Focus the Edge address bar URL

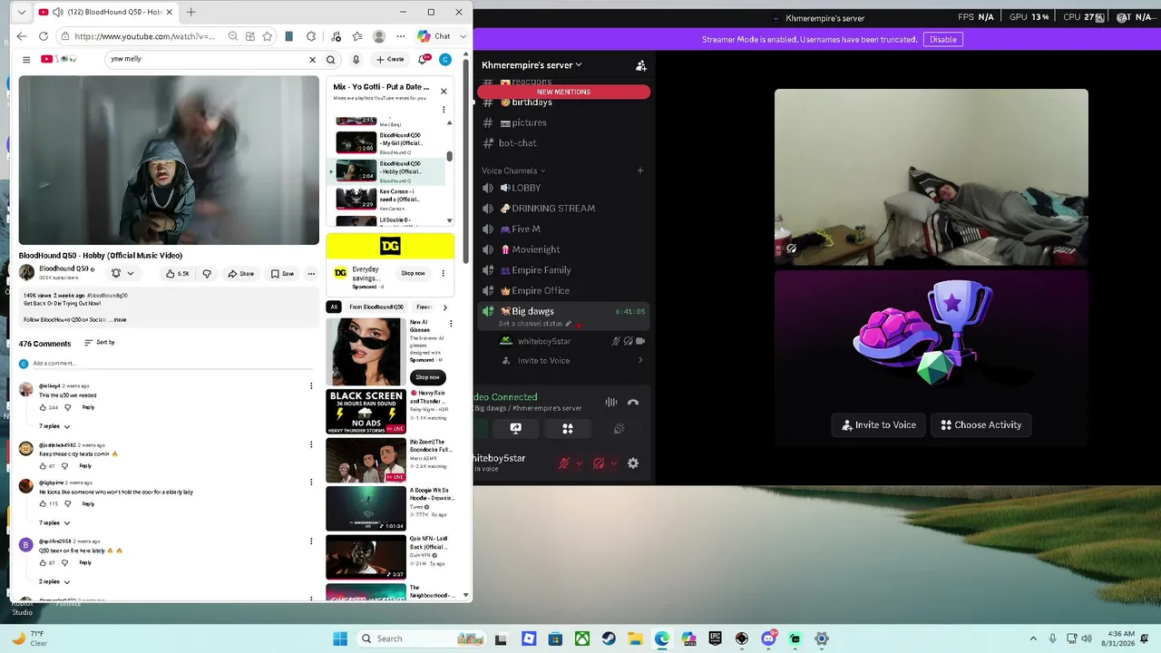tap(144, 36)
